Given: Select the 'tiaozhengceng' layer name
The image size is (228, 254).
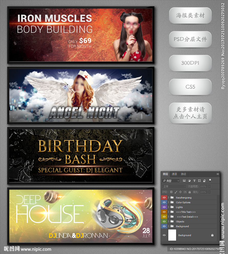Looking at the screenshot, I should [184, 198].
